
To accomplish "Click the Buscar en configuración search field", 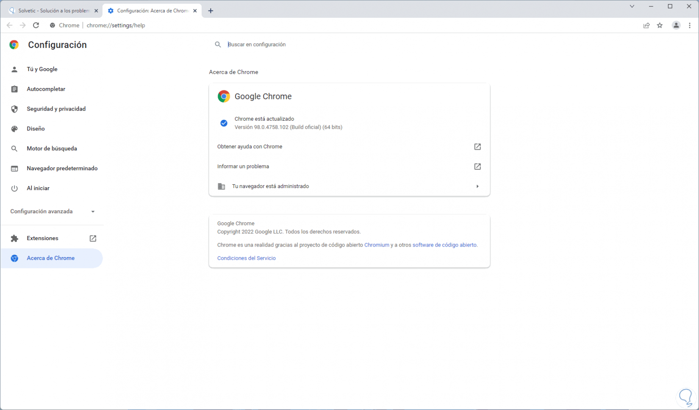I will tap(297, 44).
